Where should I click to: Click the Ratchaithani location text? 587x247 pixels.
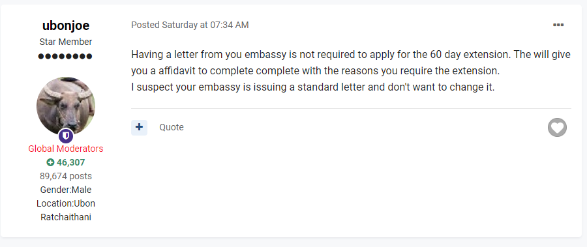tap(66, 217)
